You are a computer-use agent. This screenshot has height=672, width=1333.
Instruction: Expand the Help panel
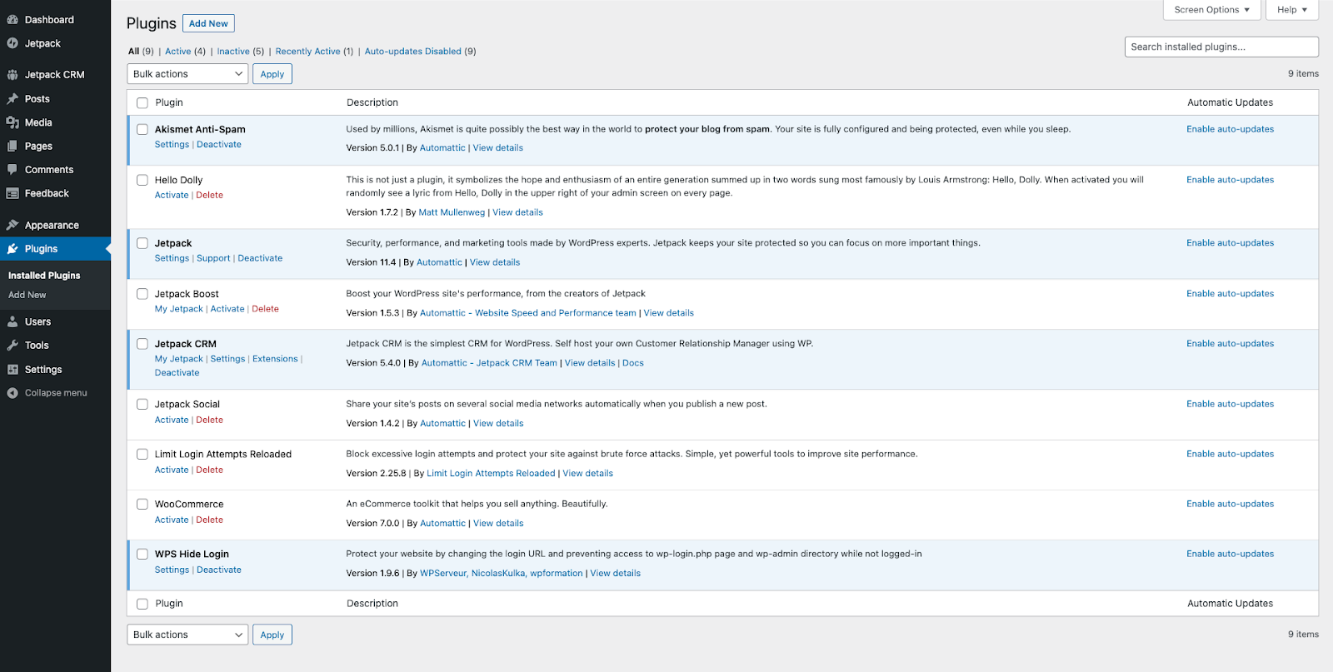coord(1292,10)
